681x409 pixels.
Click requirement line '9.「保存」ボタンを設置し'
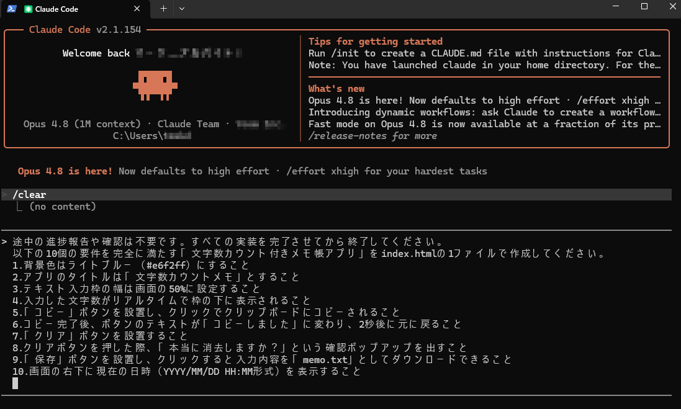click(263, 359)
